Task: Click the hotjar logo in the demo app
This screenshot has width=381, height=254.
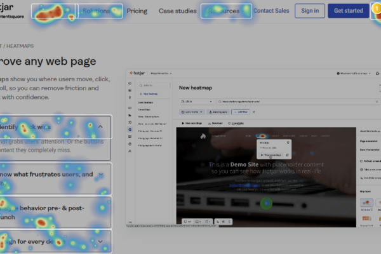Action: pos(137,73)
